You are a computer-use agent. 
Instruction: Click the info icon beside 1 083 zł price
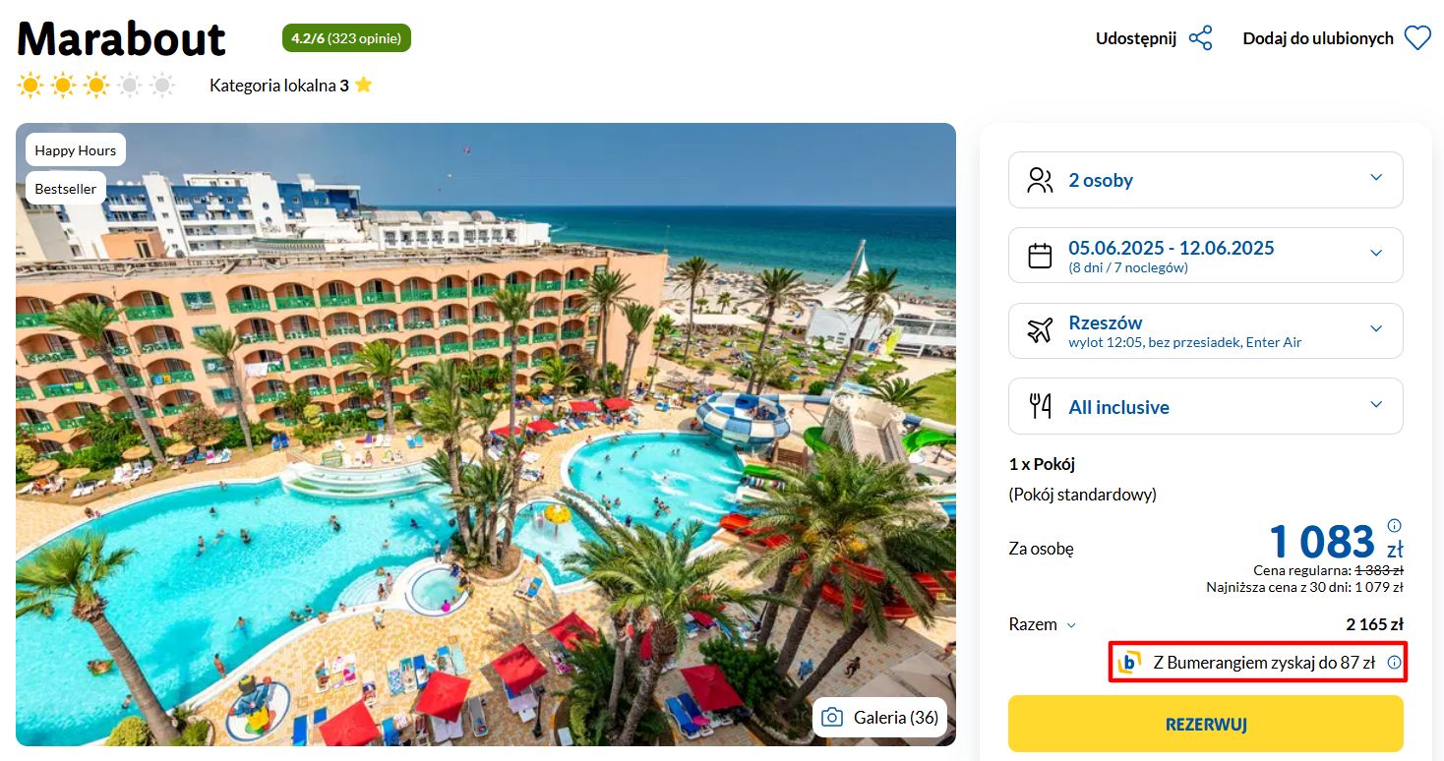1394,525
